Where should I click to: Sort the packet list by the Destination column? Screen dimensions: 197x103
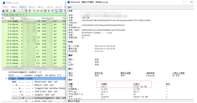point(48,18)
